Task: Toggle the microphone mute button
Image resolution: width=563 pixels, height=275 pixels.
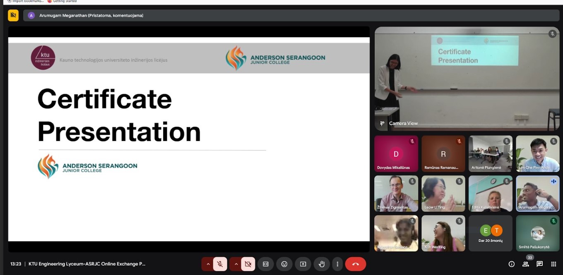Action: pos(220,264)
